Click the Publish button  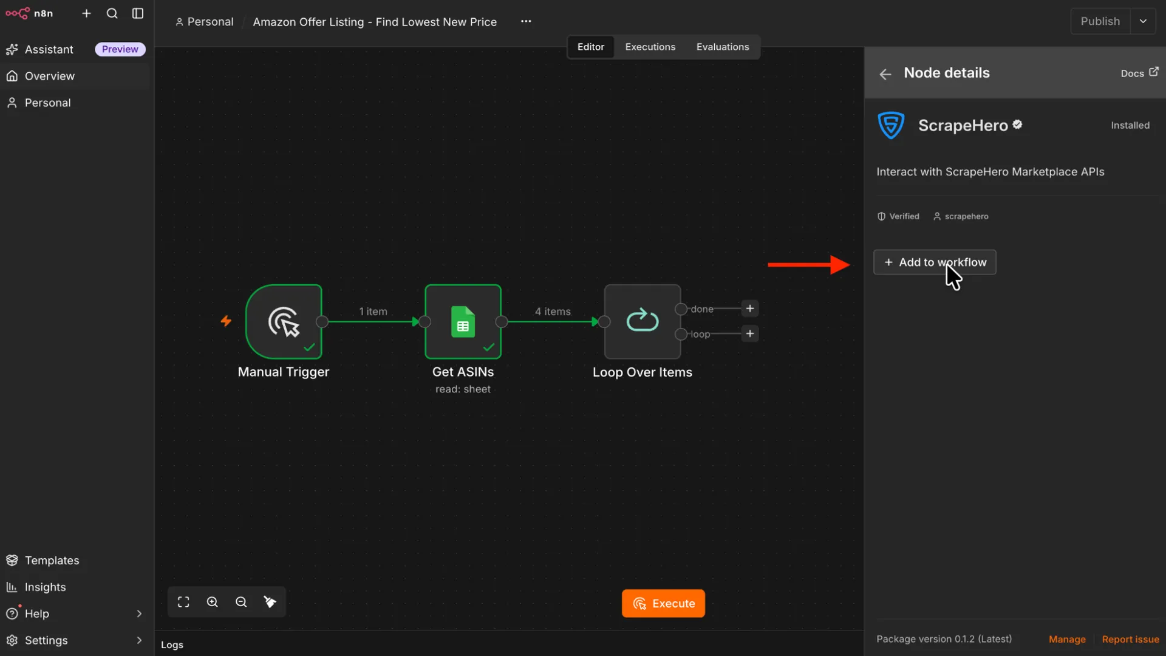[x=1100, y=21]
